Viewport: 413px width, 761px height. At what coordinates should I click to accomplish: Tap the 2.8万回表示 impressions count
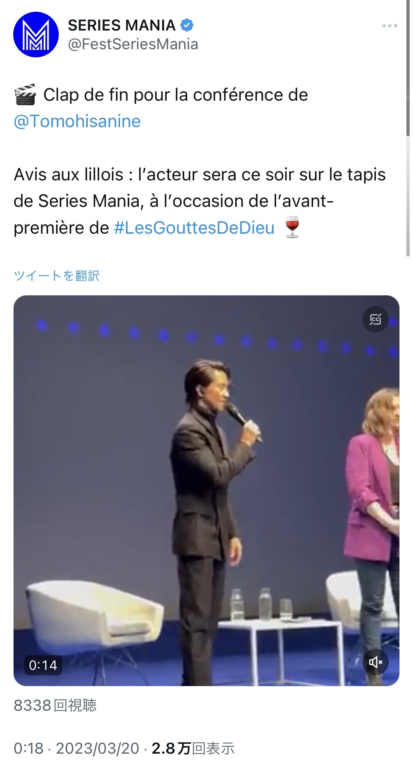pyautogui.click(x=193, y=748)
